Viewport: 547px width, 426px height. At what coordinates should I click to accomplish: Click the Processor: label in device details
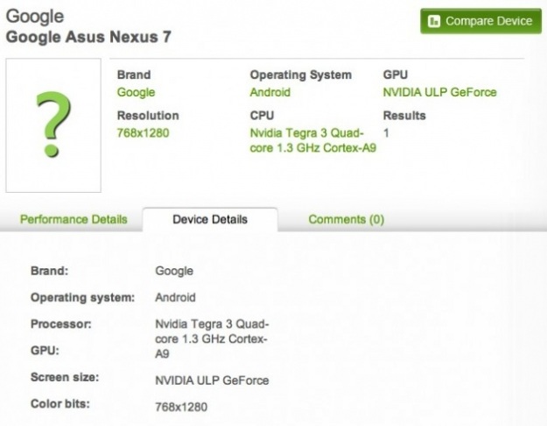click(61, 323)
